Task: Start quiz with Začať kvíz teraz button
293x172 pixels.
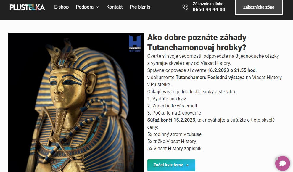Action: click(171, 165)
